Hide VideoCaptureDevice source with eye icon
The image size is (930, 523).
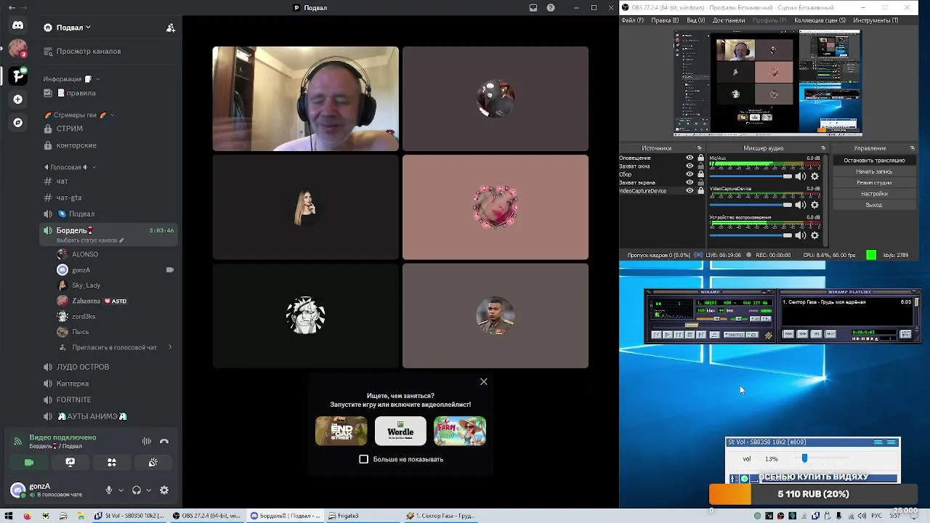pos(690,190)
